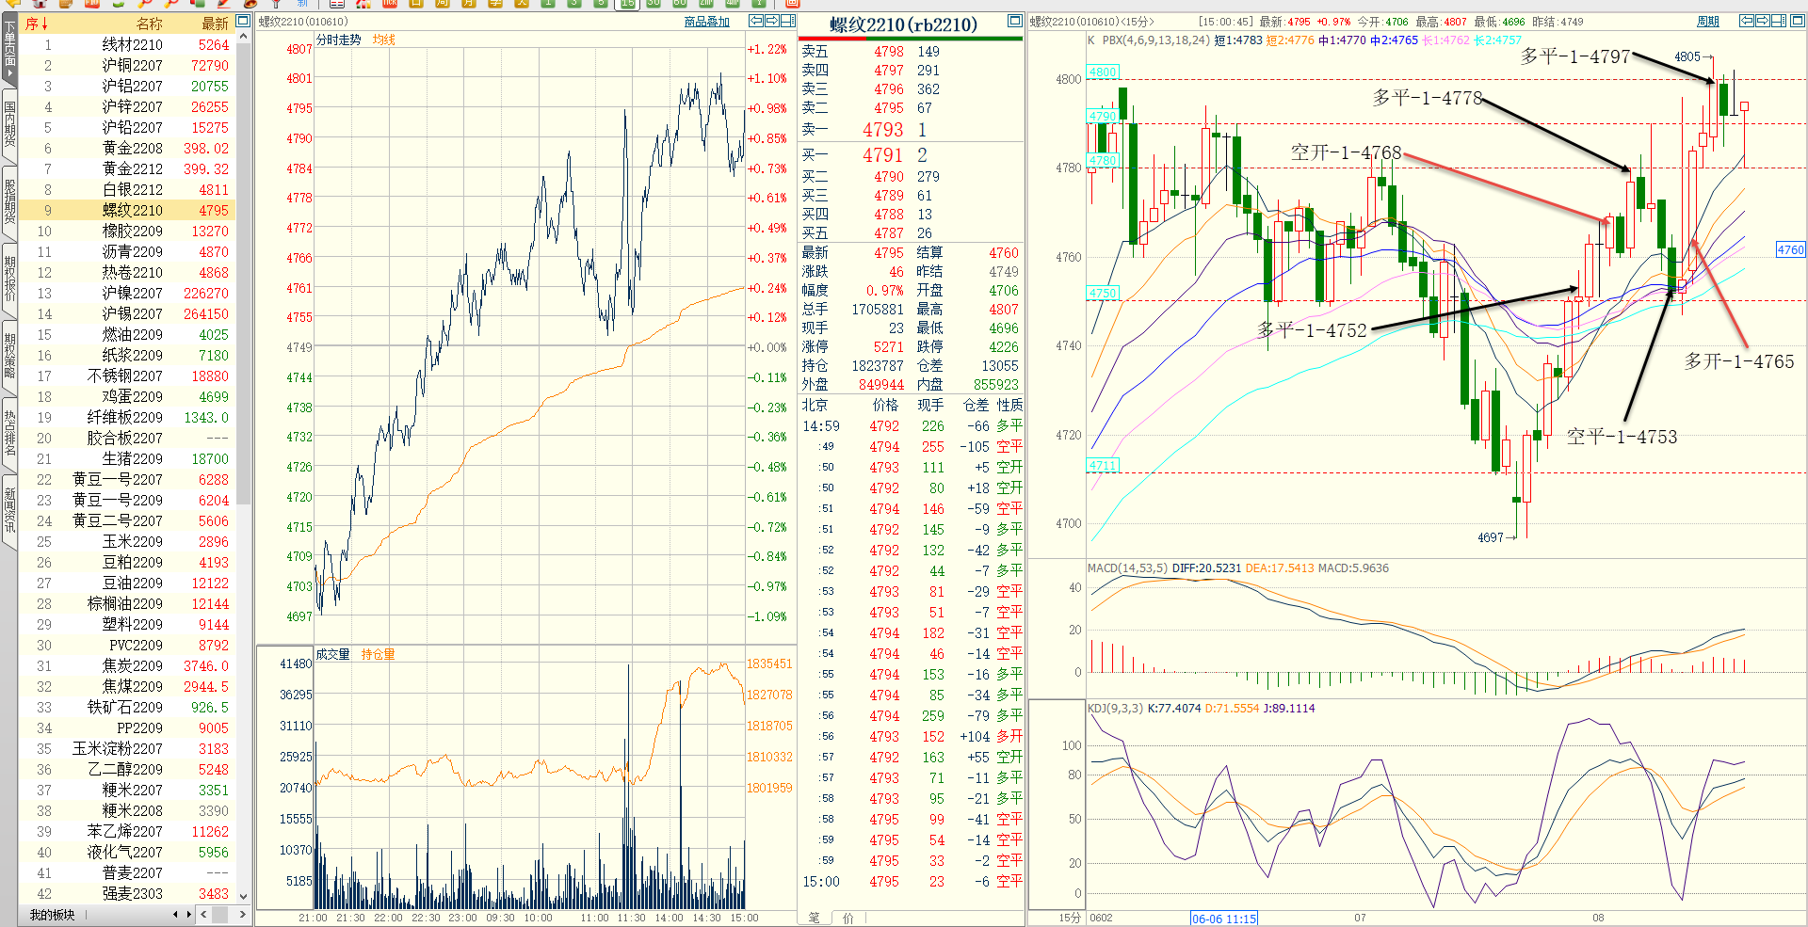
Task: Select 铁矿石2209 row in quote list
Action: (126, 707)
